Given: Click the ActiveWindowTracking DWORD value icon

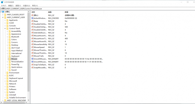Looking at the screenshot, I should (x=32, y=18).
